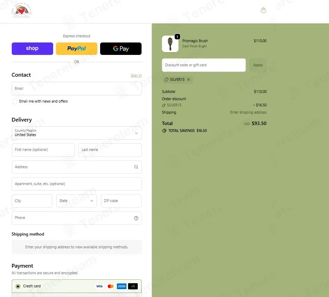The image size is (329, 297).
Task: Open the State dropdown
Action: [77, 201]
